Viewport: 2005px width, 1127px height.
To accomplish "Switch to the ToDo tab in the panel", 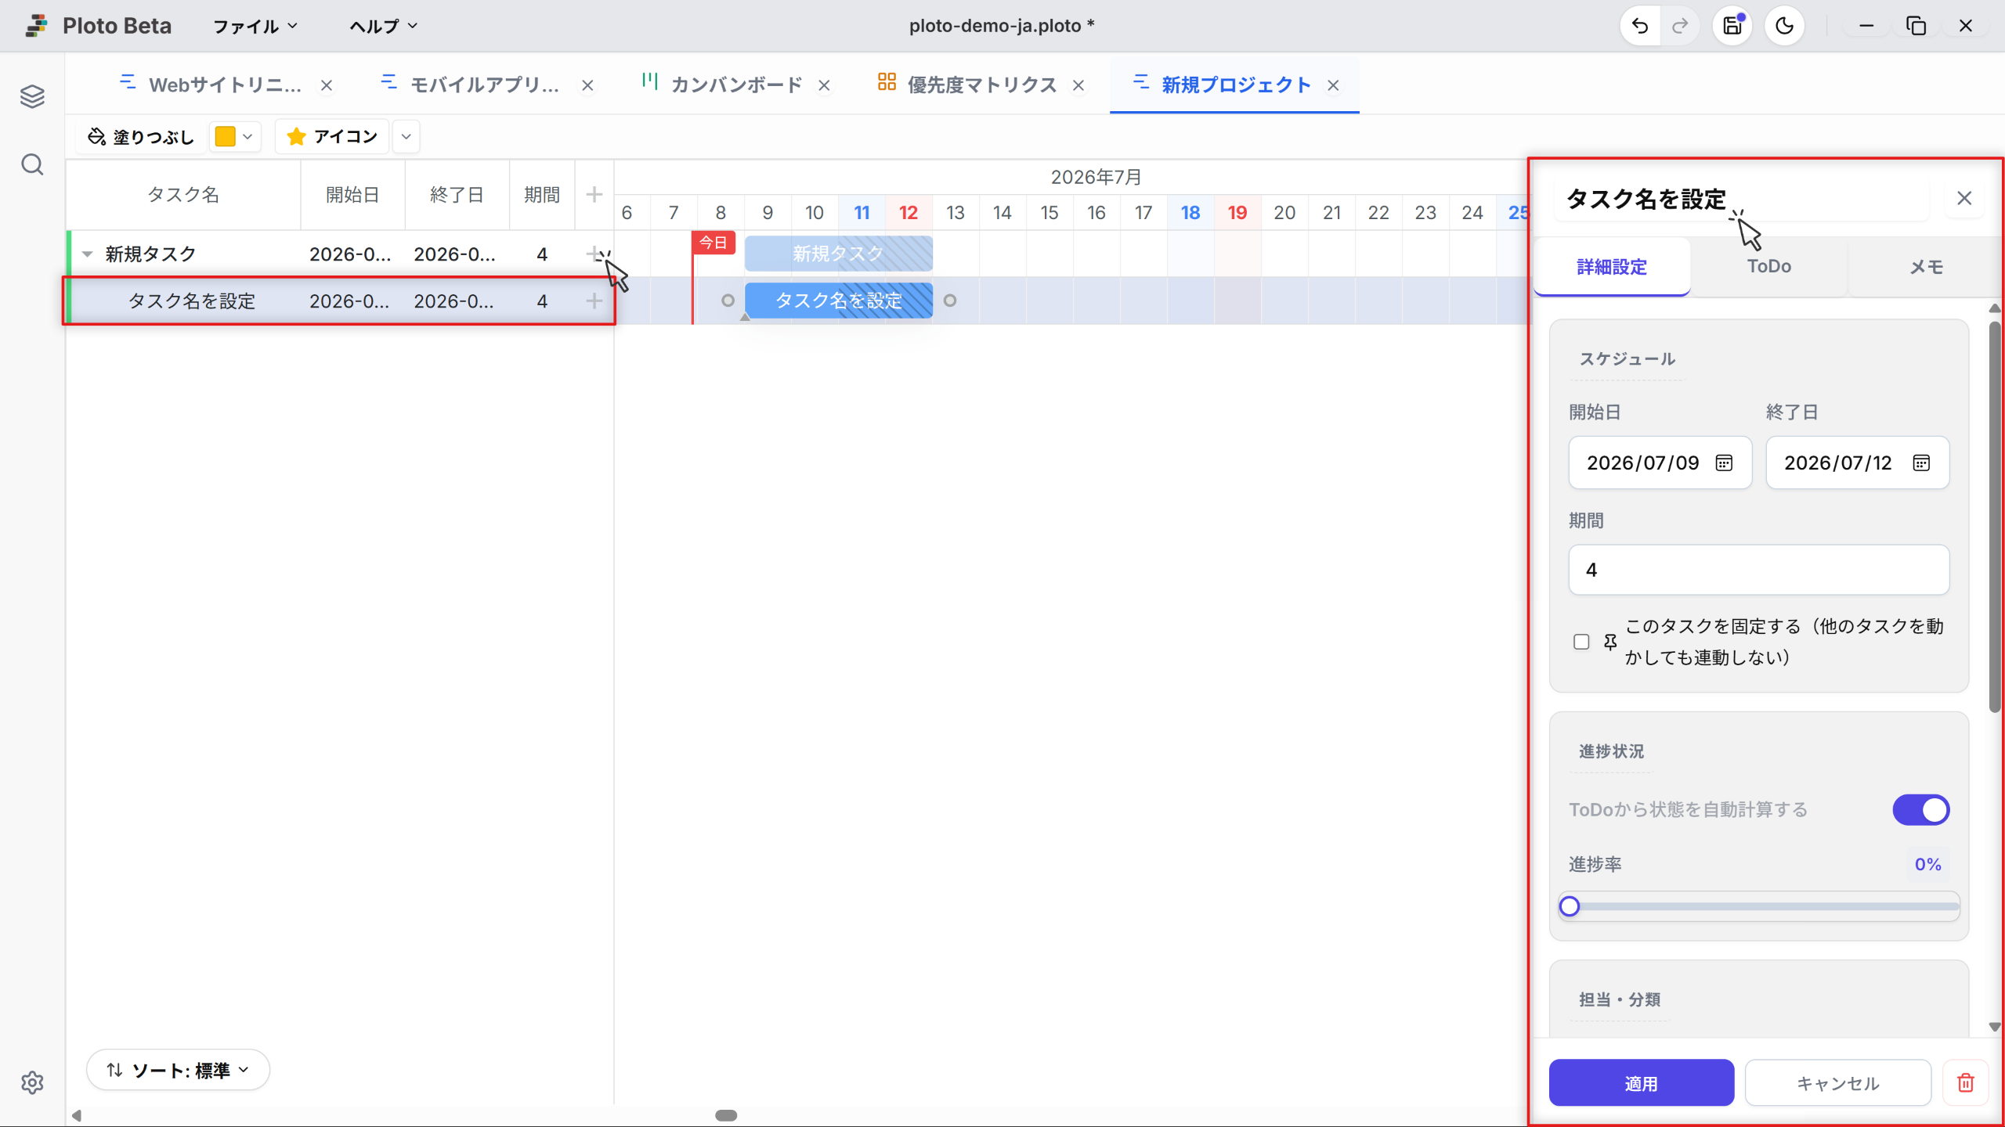I will coord(1769,267).
